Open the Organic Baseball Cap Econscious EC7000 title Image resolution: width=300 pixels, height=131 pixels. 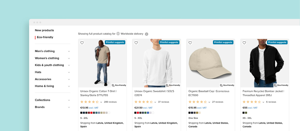(x=209, y=93)
